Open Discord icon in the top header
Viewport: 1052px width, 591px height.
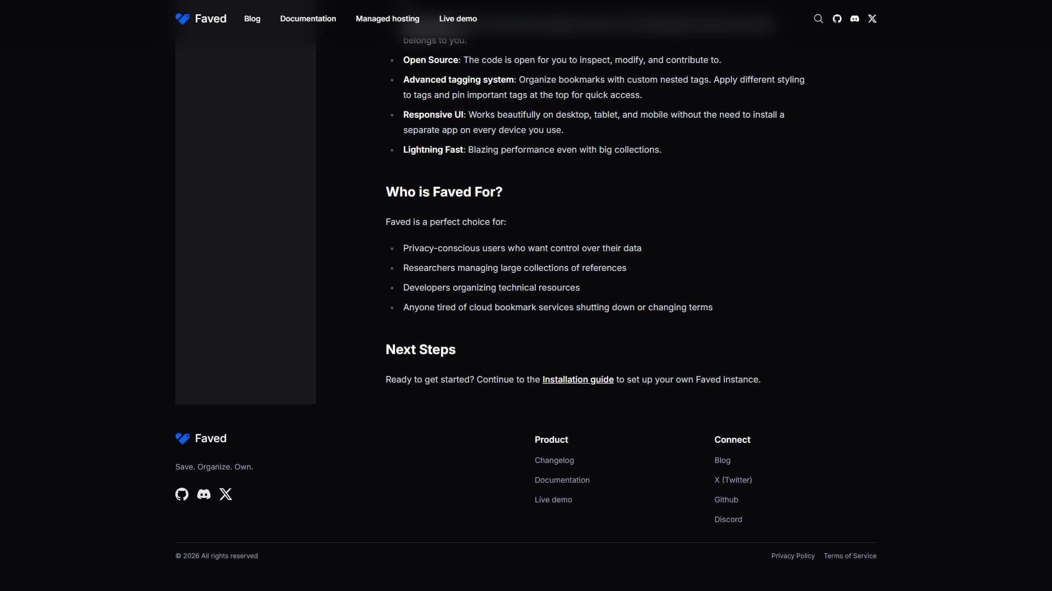(x=854, y=19)
